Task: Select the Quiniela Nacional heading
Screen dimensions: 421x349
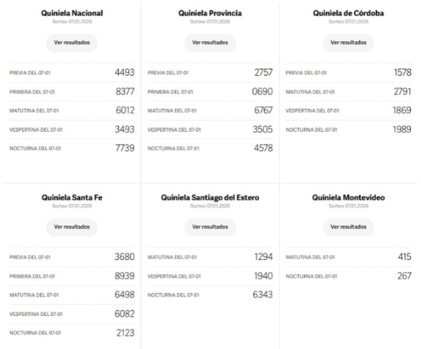Action: 72,13
